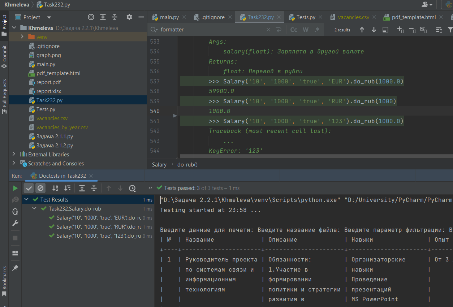
Task: Sort test results alphabetically icon
Action: tap(55, 188)
